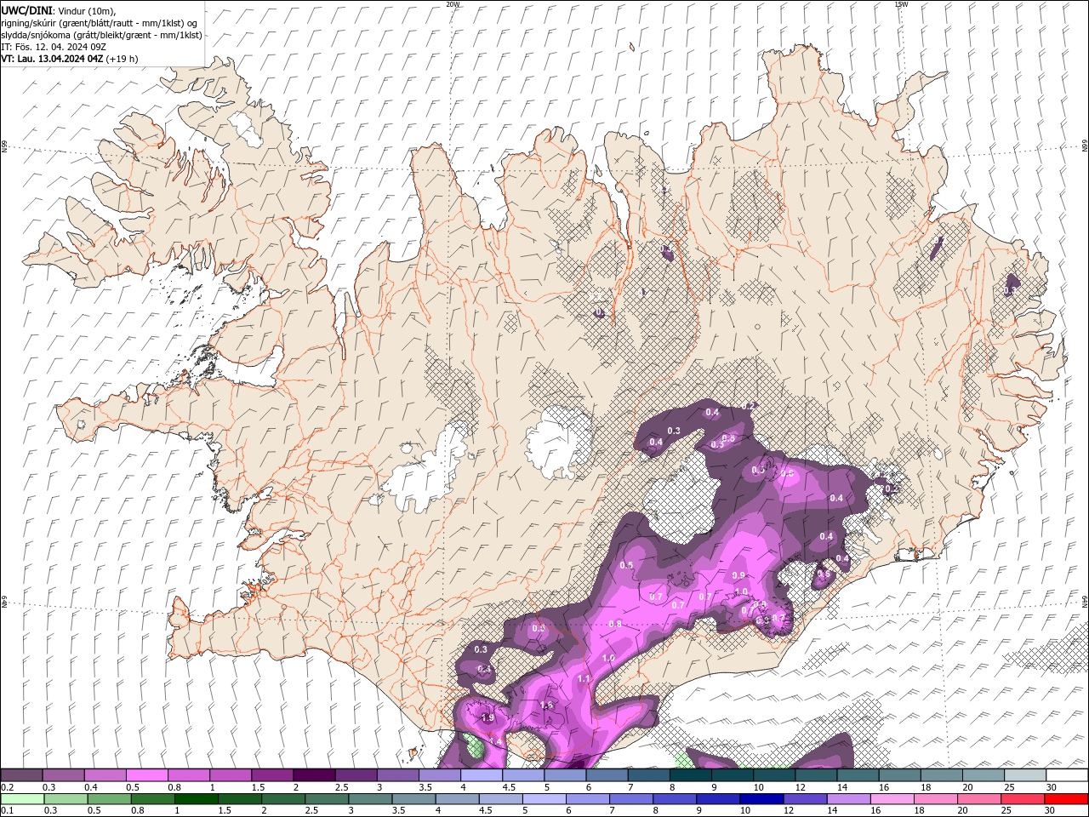Select the pale grey 25–30 swatch in upper legend

[1025, 775]
